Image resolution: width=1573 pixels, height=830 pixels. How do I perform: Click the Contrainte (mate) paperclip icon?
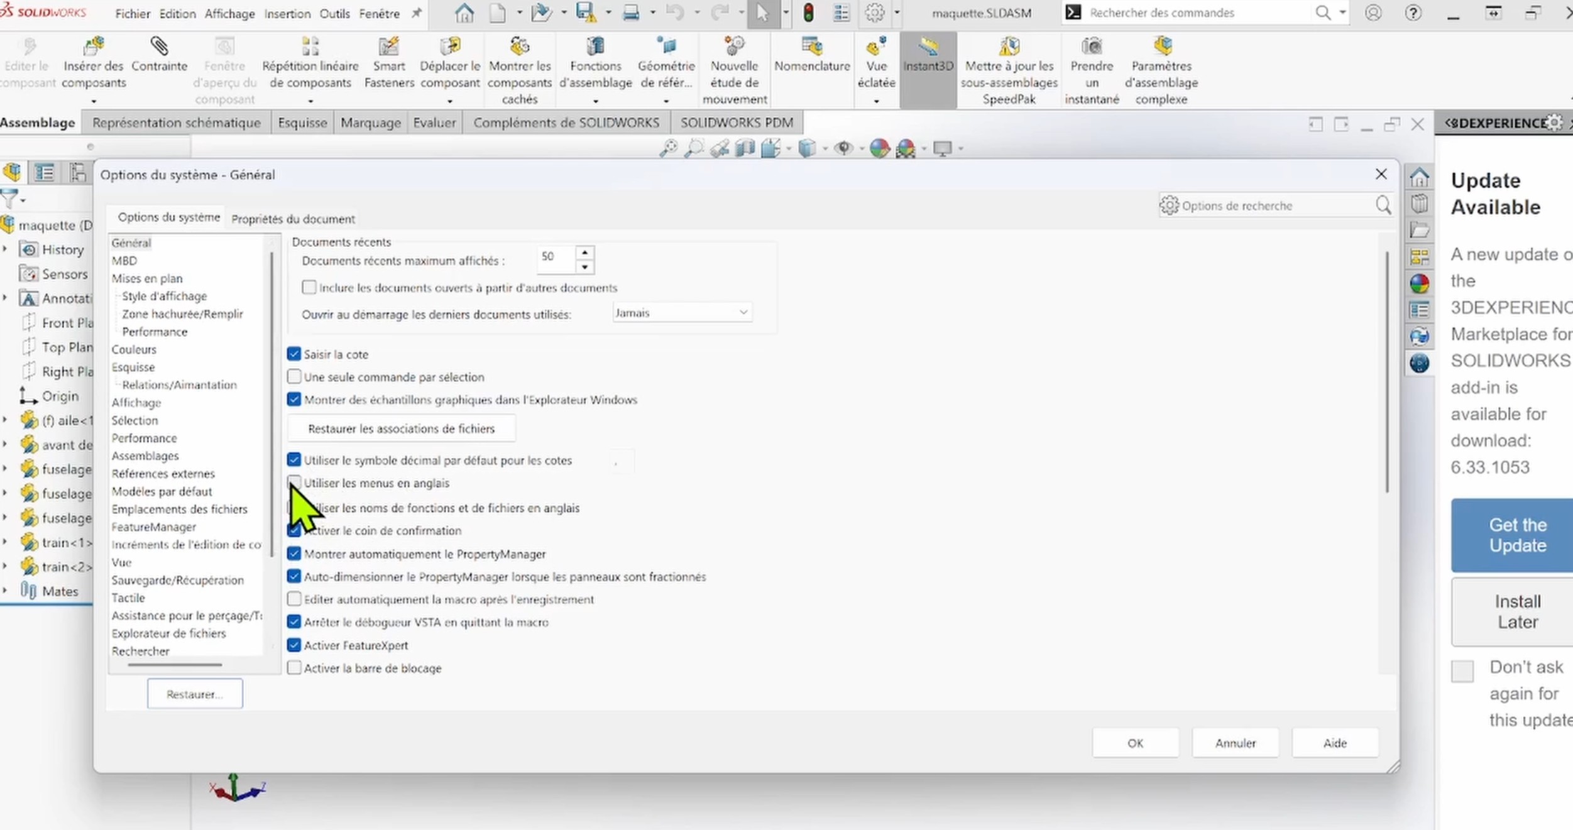coord(159,46)
